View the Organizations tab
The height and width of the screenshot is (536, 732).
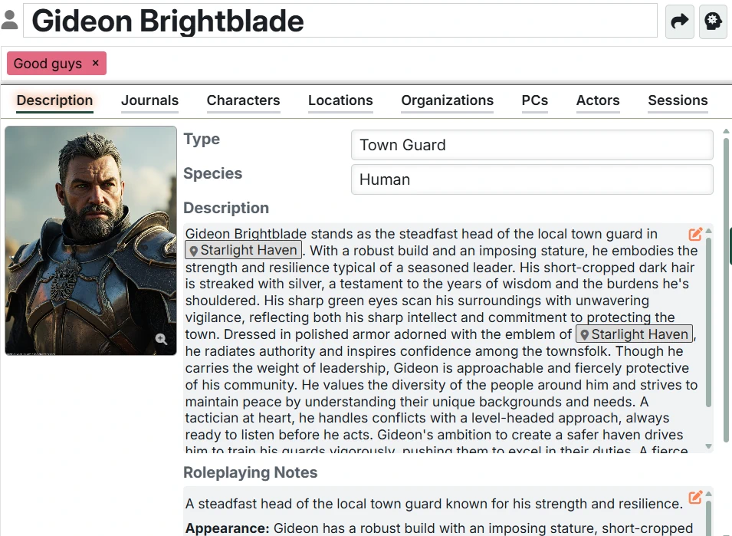447,100
